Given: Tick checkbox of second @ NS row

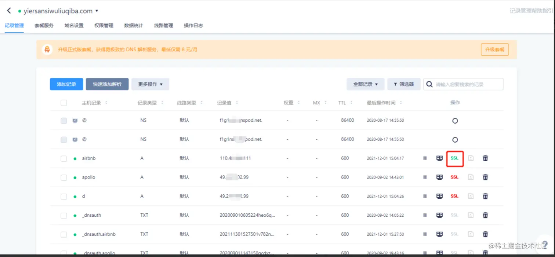Looking at the screenshot, I should coord(64,140).
